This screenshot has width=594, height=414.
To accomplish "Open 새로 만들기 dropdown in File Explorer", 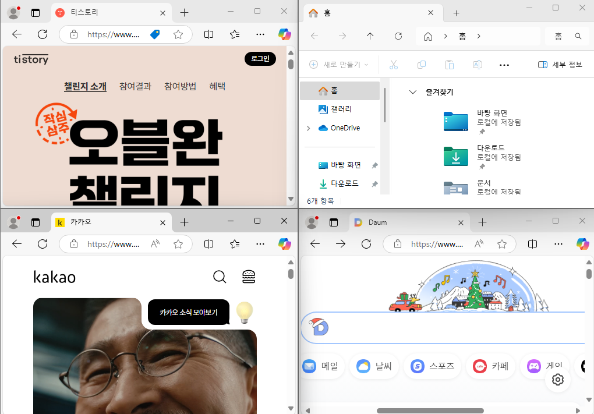I will click(339, 65).
